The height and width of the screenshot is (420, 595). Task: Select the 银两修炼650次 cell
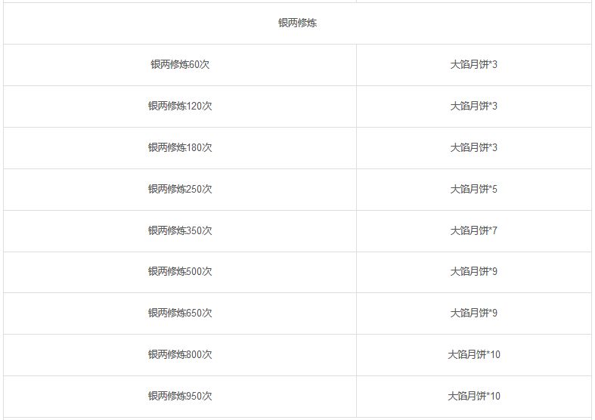coord(180,313)
